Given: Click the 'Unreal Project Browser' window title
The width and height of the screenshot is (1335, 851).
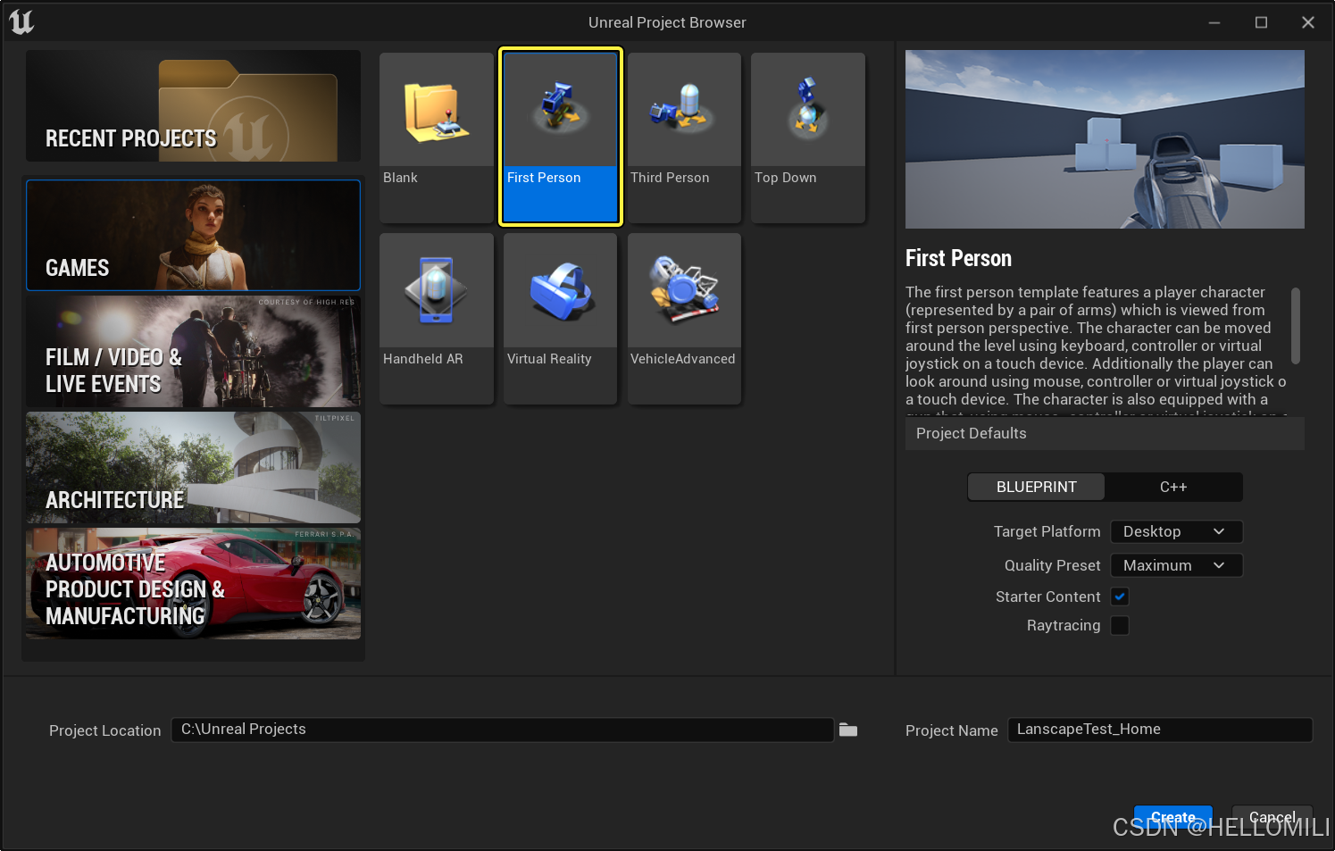Looking at the screenshot, I should [667, 22].
